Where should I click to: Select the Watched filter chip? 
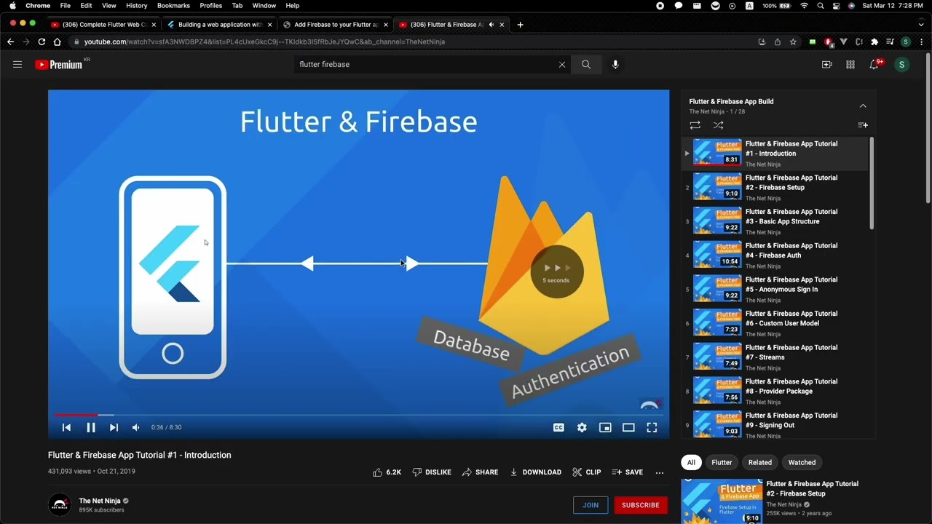coord(802,463)
